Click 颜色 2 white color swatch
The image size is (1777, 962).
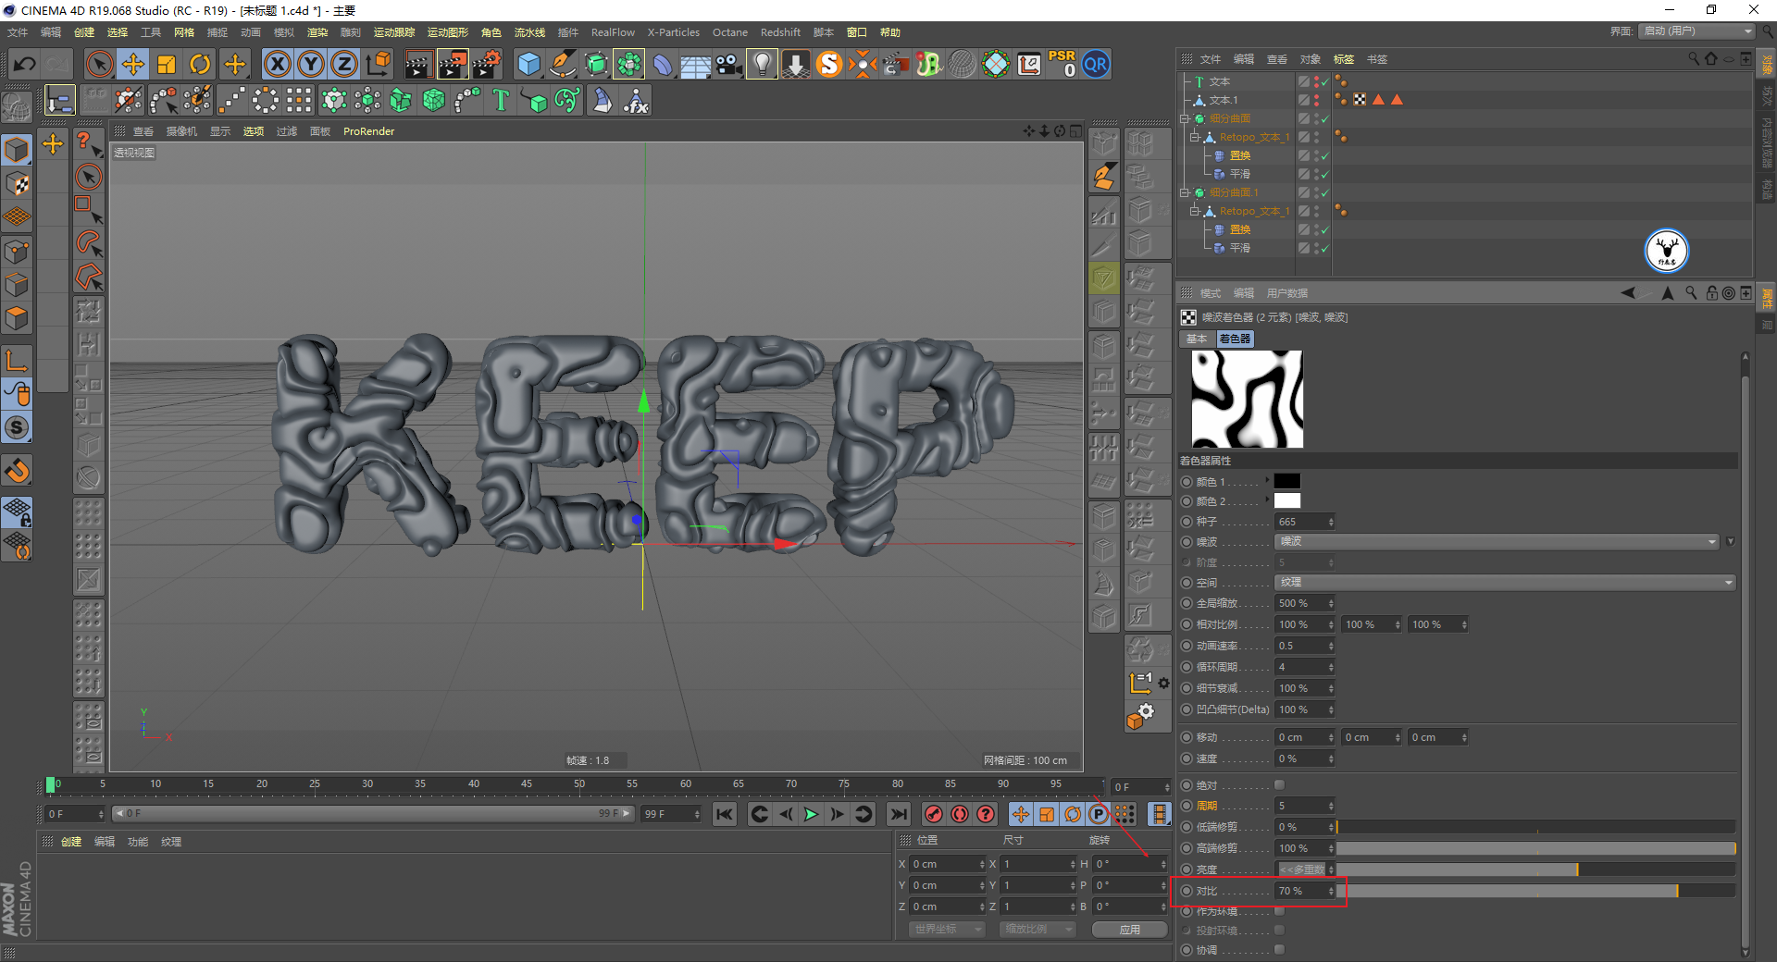[x=1287, y=500]
